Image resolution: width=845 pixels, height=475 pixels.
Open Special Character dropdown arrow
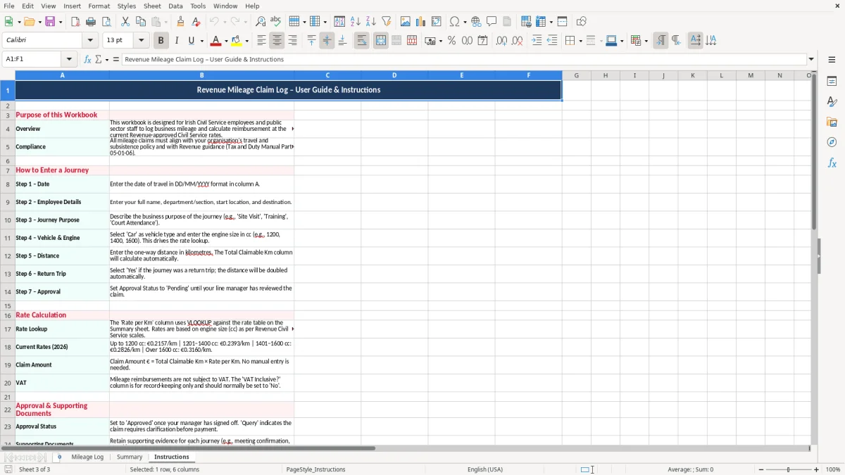click(x=464, y=22)
